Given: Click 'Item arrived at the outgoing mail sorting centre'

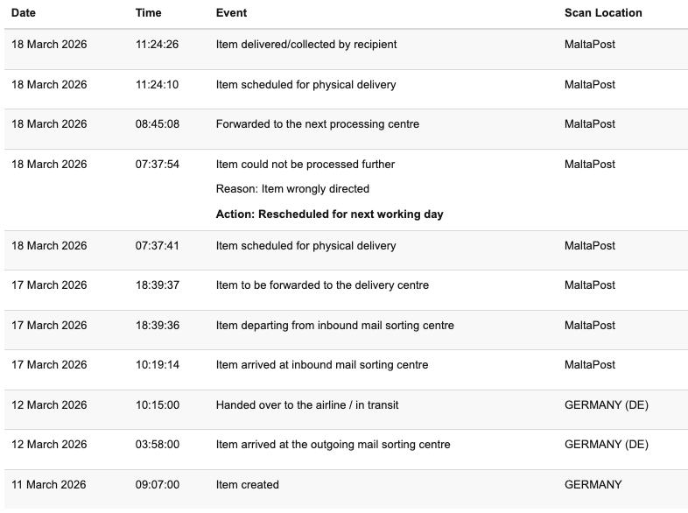Looking at the screenshot, I should click(x=333, y=445).
